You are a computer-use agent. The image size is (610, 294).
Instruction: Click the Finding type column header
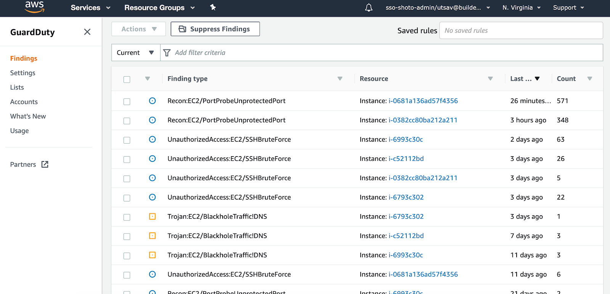pyautogui.click(x=188, y=79)
